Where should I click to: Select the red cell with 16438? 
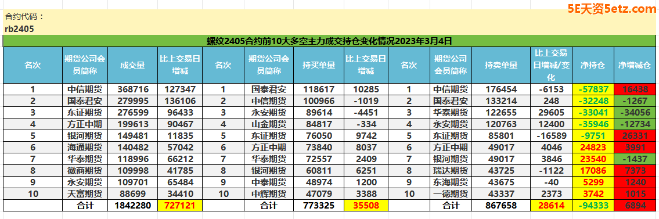pyautogui.click(x=634, y=89)
